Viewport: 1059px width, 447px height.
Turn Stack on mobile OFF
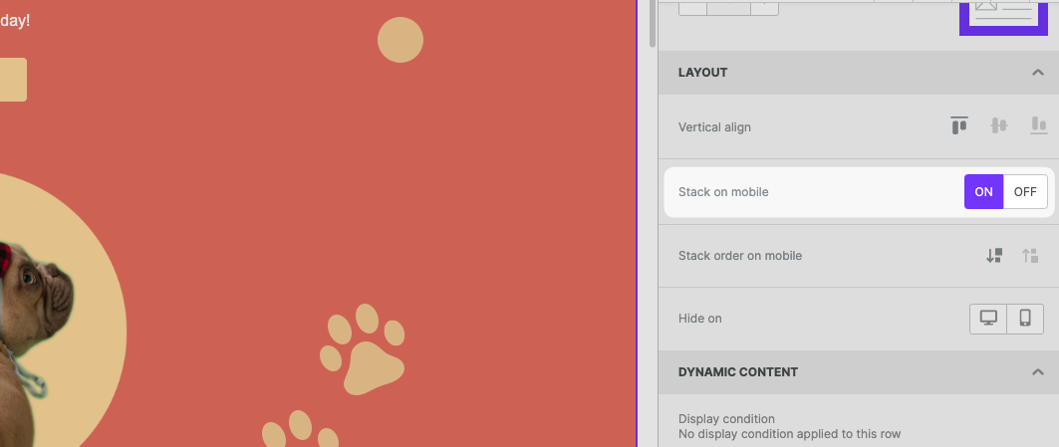pyautogui.click(x=1025, y=192)
